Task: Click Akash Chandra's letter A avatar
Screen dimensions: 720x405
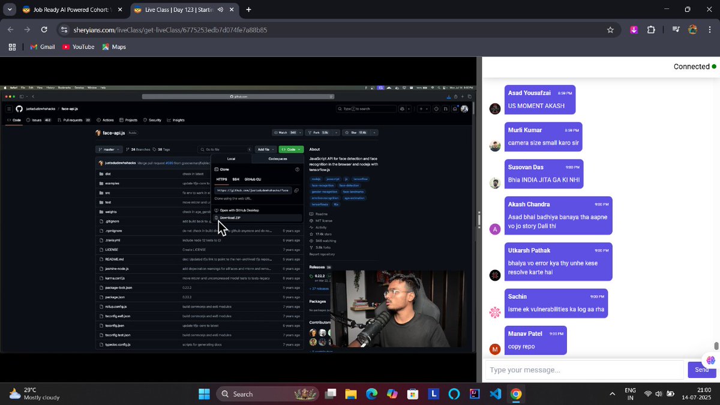Action: pos(495,229)
